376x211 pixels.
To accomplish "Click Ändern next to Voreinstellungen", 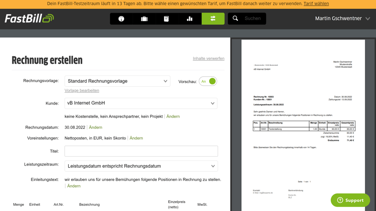I will (x=136, y=138).
